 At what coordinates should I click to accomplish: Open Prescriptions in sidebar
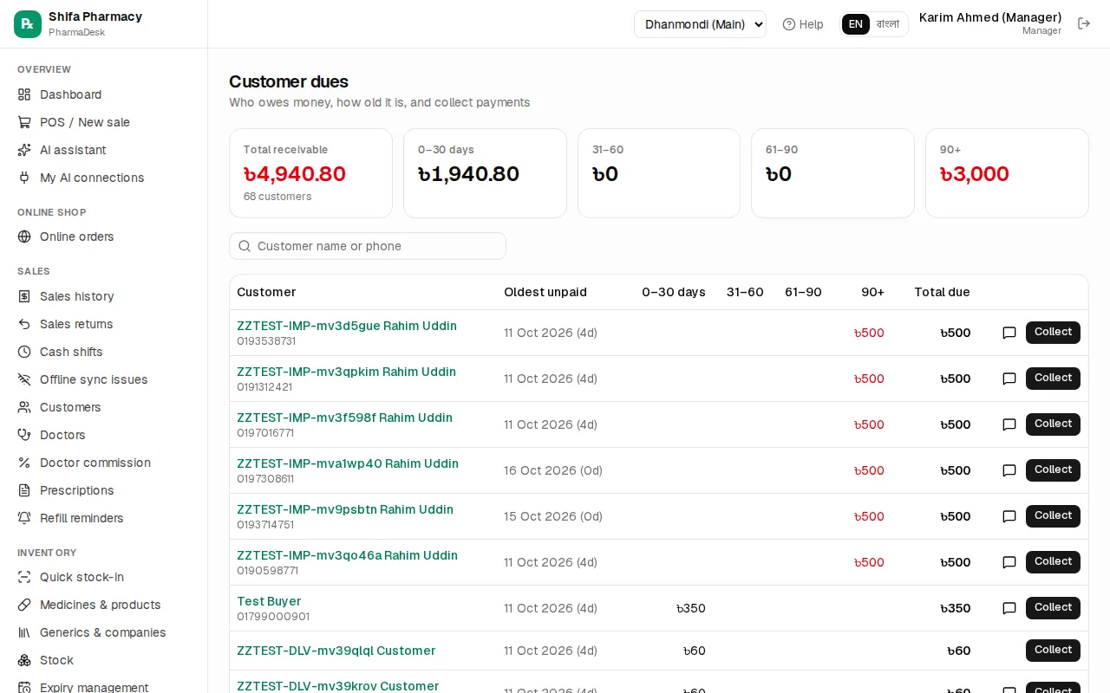click(104, 490)
